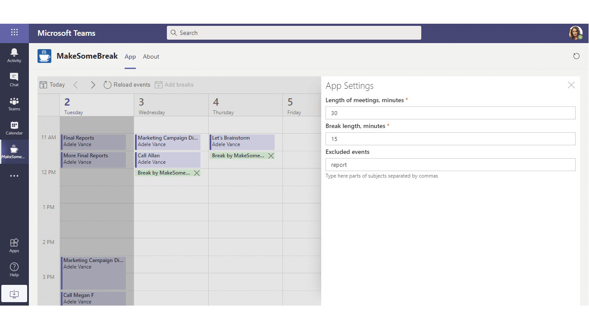Click the Today button
Image resolution: width=589 pixels, height=331 pixels.
click(x=52, y=85)
